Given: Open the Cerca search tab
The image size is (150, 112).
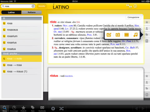Looking at the screenshot, I should [x=5, y=109].
